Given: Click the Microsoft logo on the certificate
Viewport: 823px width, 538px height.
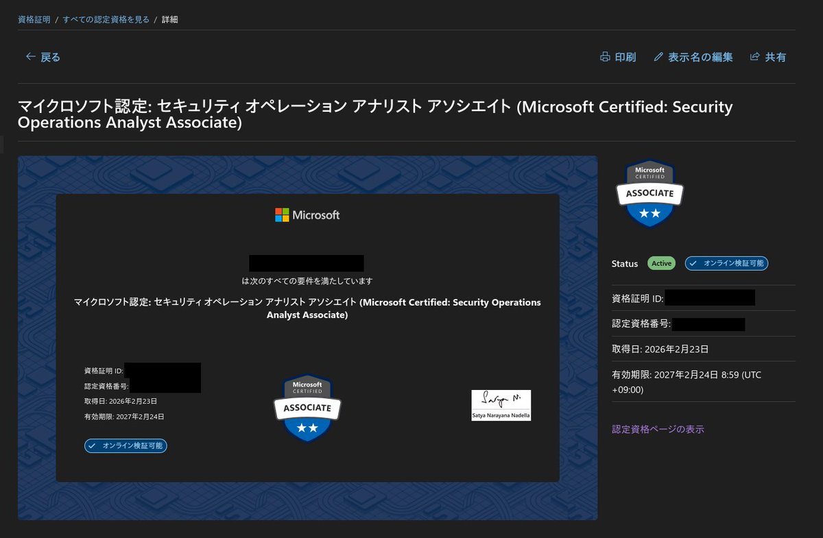Looking at the screenshot, I should (x=307, y=215).
